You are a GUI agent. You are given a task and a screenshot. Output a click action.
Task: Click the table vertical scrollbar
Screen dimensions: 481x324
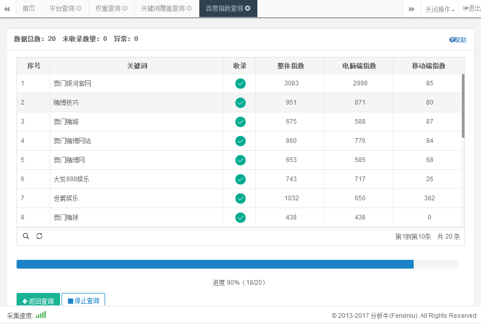click(x=463, y=106)
